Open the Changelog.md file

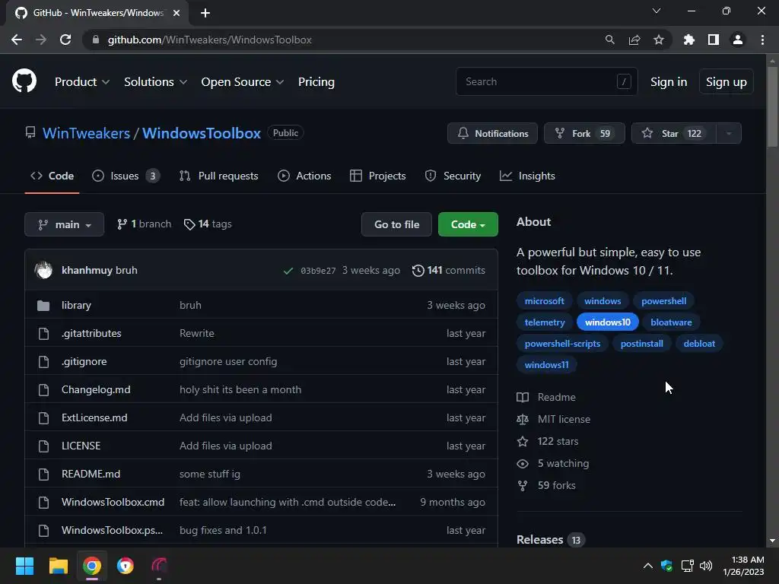[96, 390]
